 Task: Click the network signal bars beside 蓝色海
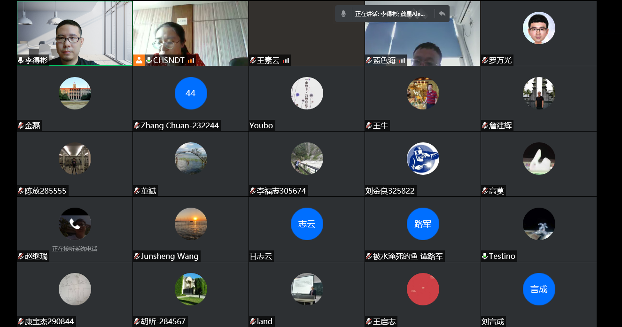[x=402, y=60]
